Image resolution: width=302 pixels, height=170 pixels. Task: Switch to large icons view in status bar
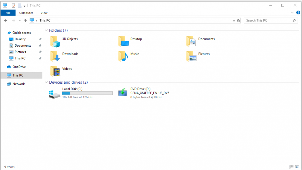coord(297,167)
